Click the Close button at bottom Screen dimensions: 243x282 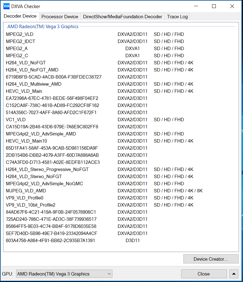[x=204, y=274]
